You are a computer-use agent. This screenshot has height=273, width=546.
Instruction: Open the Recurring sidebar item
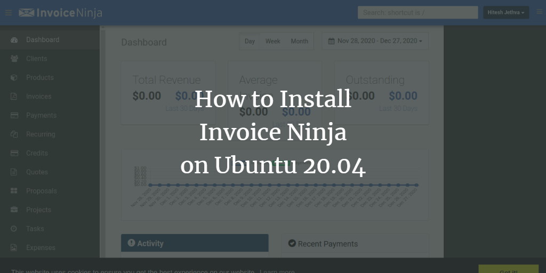[x=50, y=134]
